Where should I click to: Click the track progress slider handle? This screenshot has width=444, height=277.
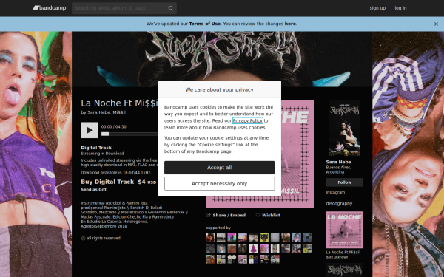tap(105, 134)
